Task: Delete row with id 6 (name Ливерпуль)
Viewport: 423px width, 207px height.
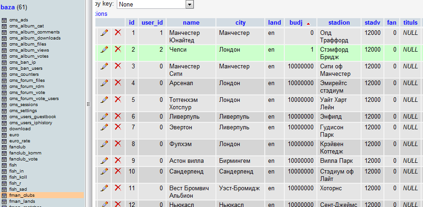Action: coord(118,116)
